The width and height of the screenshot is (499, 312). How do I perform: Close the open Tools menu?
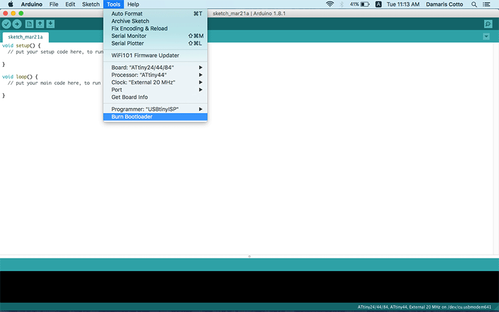click(114, 4)
